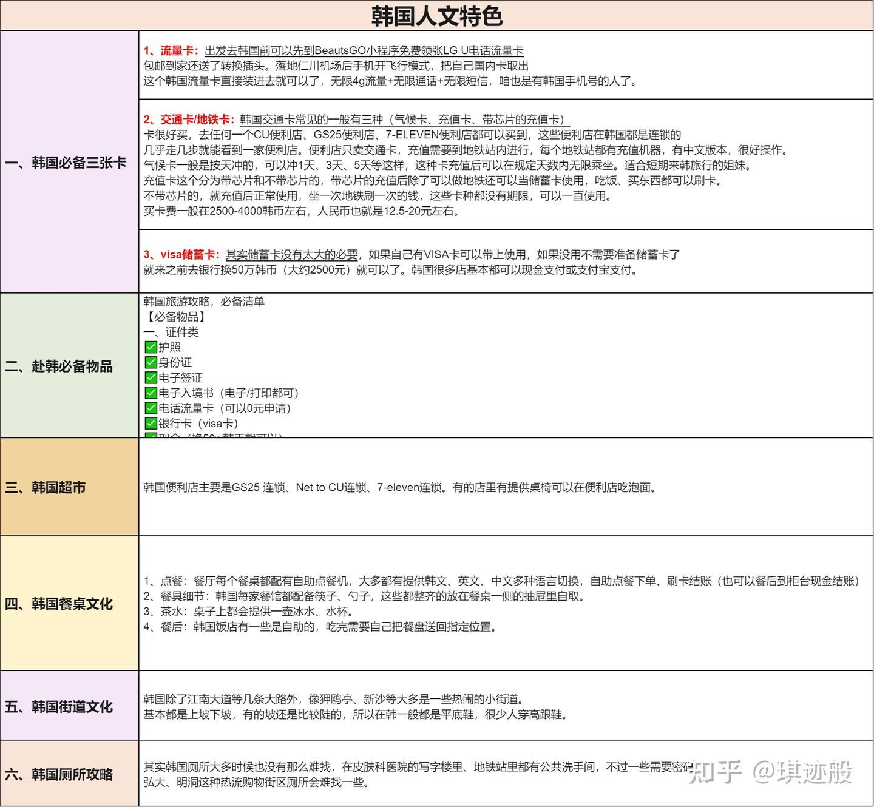Select the line starting 基本都是上坡下坡
The width and height of the screenshot is (874, 807).
(357, 714)
